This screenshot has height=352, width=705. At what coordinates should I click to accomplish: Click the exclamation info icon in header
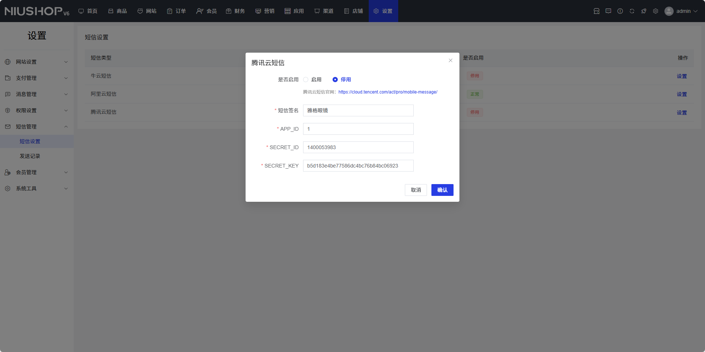(620, 11)
